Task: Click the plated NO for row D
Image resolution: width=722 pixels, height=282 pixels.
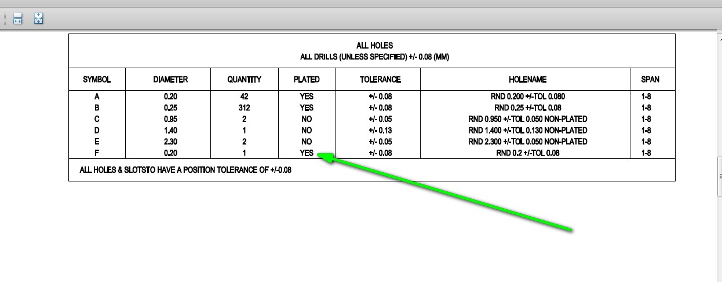Action: (x=307, y=130)
